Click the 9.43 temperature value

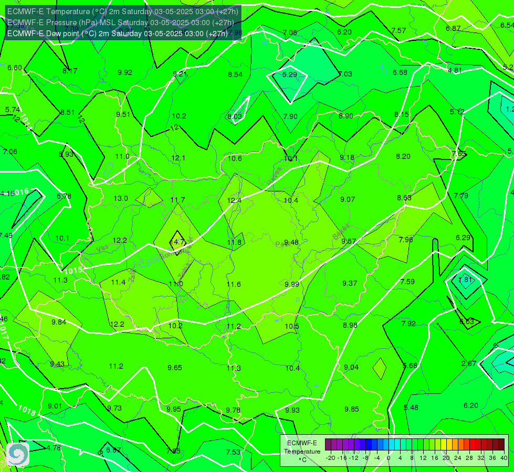[x=57, y=364]
